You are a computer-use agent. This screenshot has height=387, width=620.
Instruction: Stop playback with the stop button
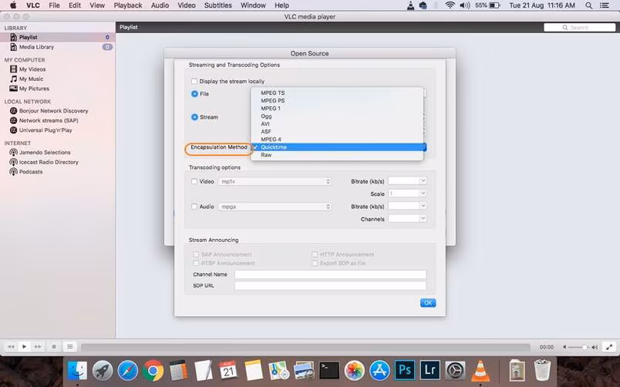54,347
